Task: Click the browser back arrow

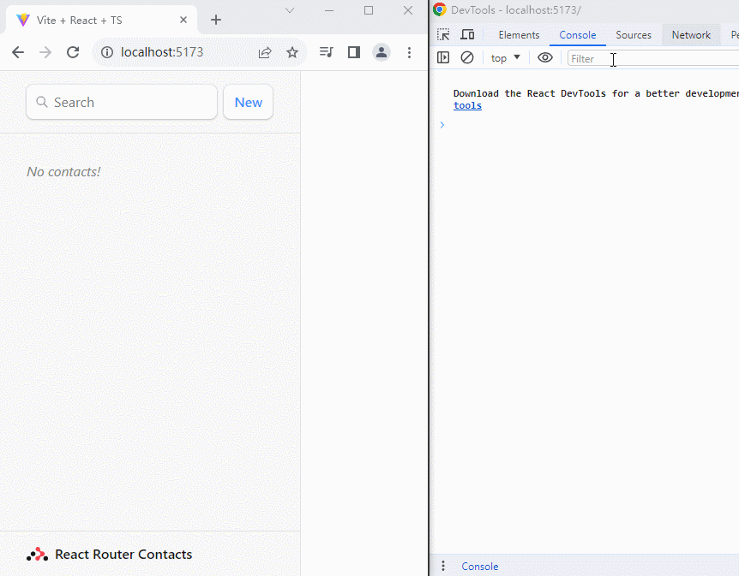Action: pyautogui.click(x=18, y=52)
